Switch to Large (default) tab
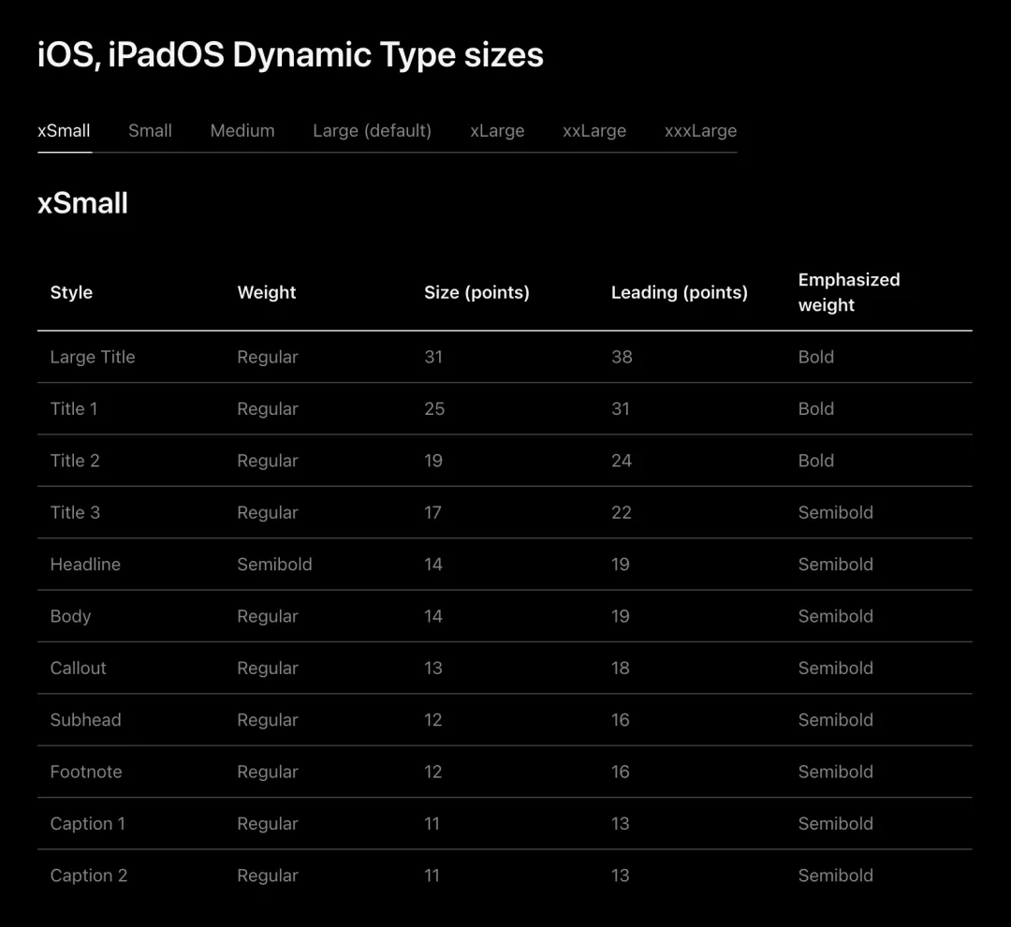The image size is (1011, 927). (372, 131)
